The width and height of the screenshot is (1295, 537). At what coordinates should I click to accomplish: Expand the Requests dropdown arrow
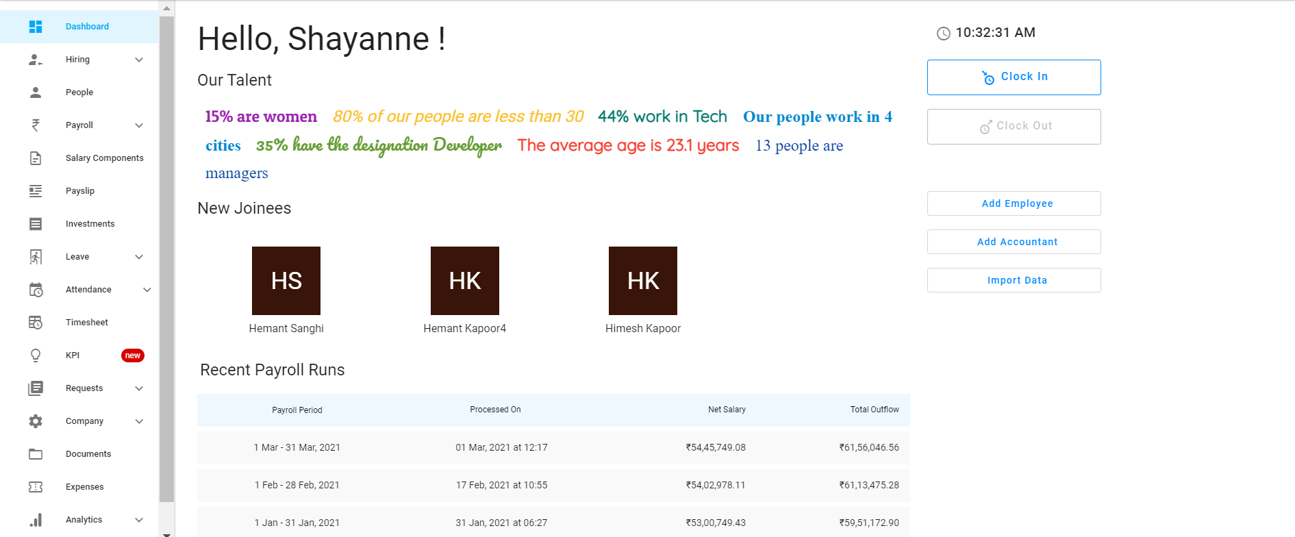coord(139,388)
